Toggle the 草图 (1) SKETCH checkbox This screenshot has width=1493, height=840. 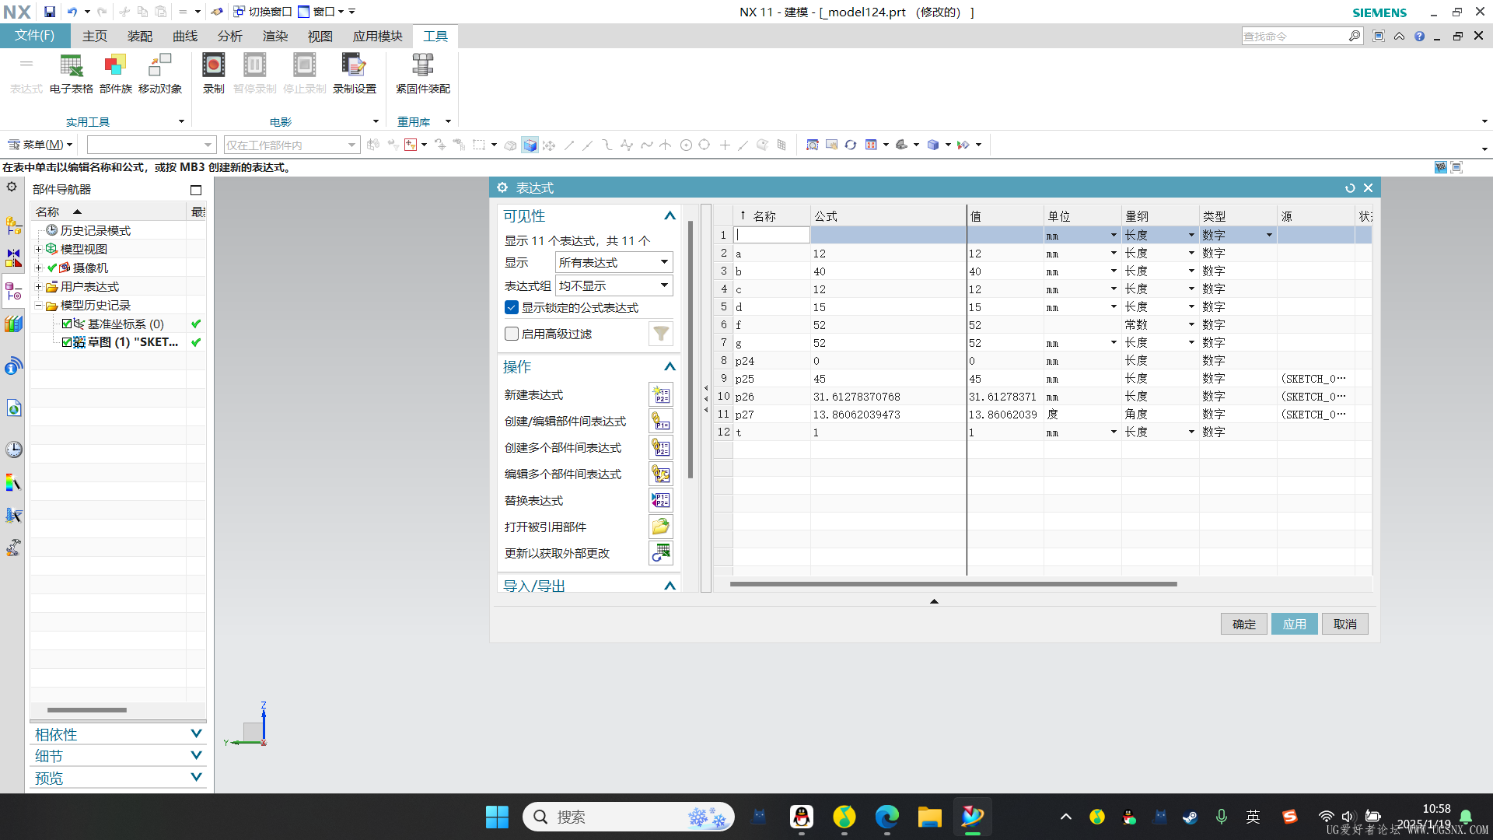[67, 342]
